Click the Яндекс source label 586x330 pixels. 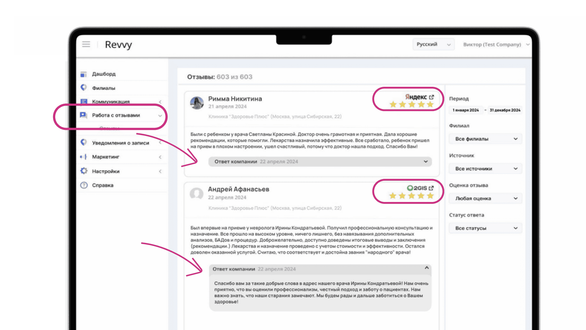pyautogui.click(x=416, y=97)
